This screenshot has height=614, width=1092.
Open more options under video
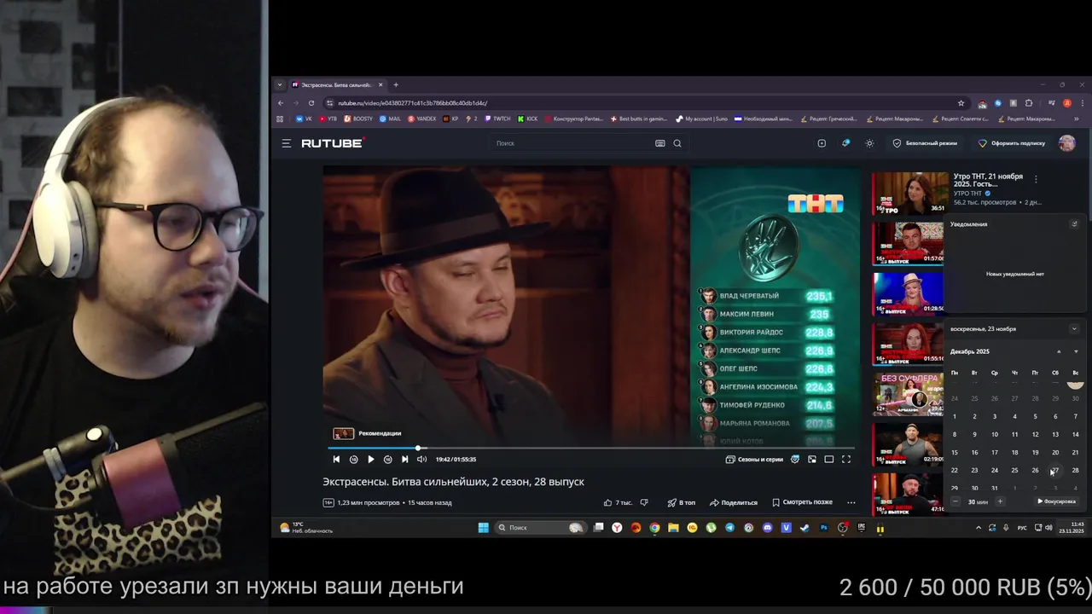[x=851, y=502]
